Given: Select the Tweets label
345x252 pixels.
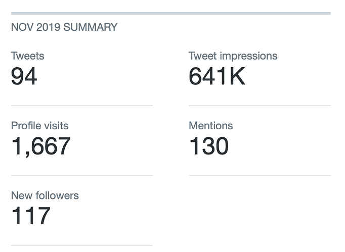Looking at the screenshot, I should pos(28,56).
